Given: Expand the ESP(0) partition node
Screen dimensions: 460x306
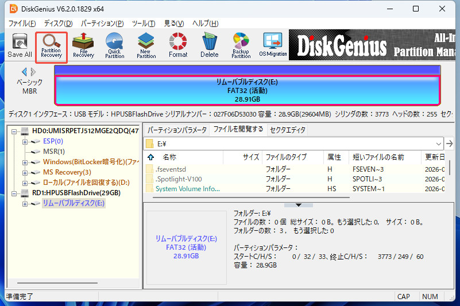Looking at the screenshot, I should [x=25, y=142].
